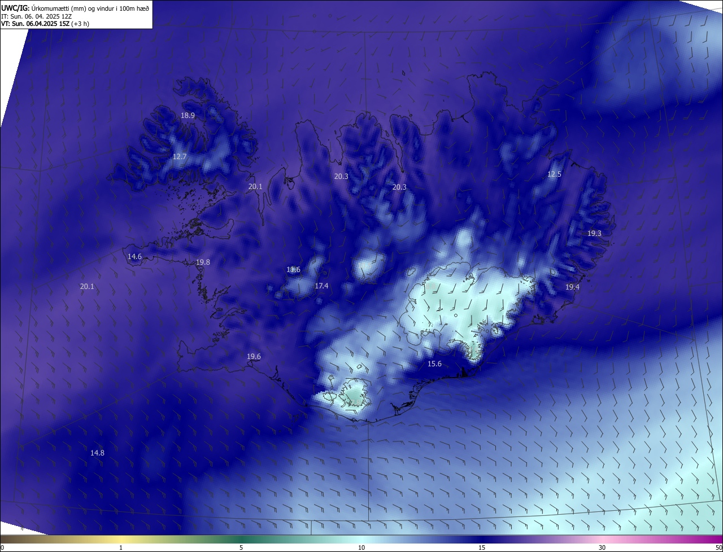The height and width of the screenshot is (552, 723).
Task: Click the 19.4 value label
Action: coord(572,287)
